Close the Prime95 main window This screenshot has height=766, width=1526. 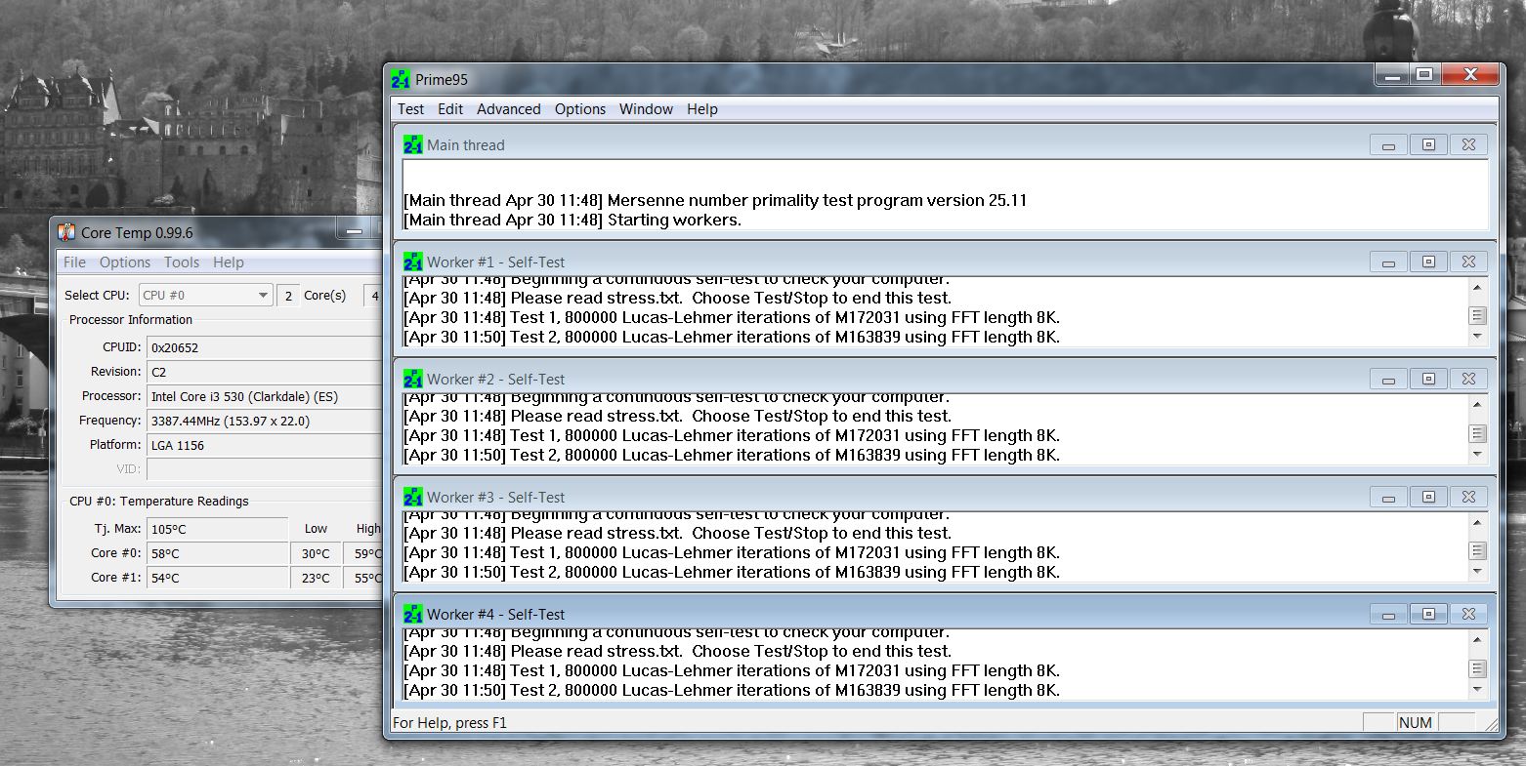1470,75
